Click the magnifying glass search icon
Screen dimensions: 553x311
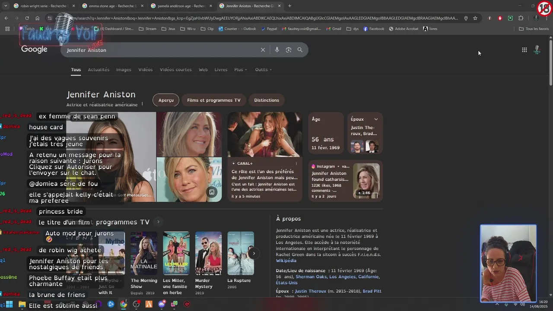[x=300, y=50]
